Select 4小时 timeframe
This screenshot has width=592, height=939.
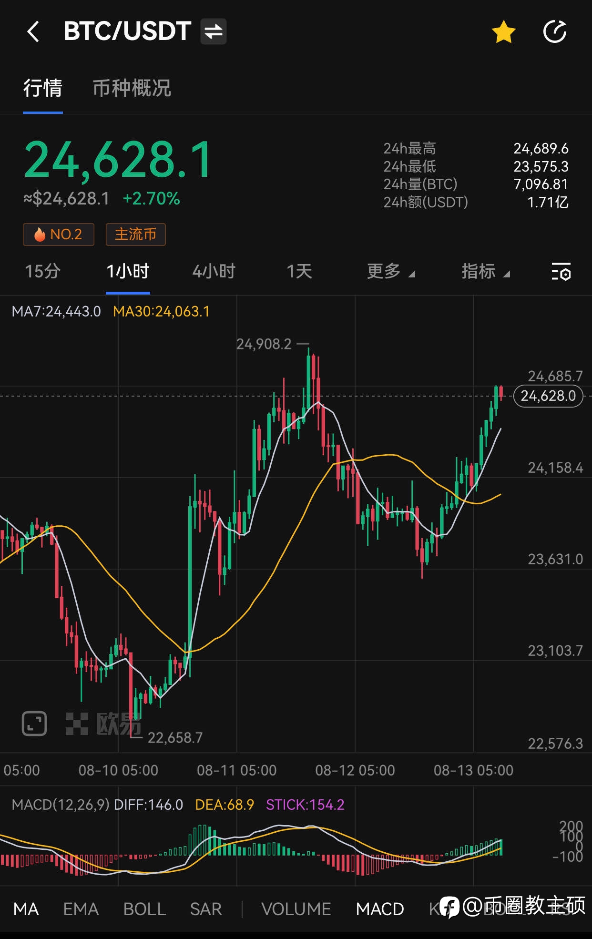coord(214,272)
